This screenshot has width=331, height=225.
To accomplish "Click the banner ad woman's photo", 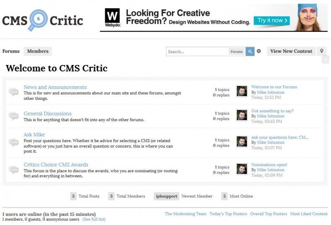I will click(308, 17).
